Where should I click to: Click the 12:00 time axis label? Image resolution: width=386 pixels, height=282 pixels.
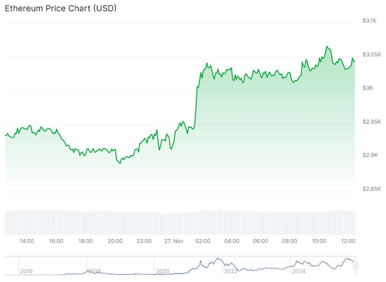point(348,241)
